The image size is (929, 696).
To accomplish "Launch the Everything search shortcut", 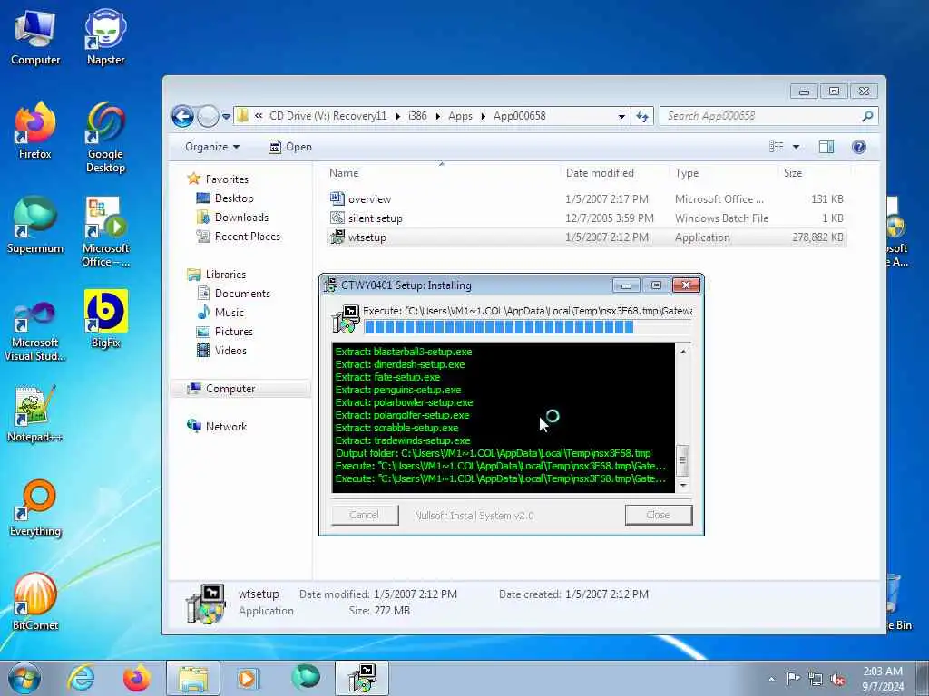I will coord(35,508).
